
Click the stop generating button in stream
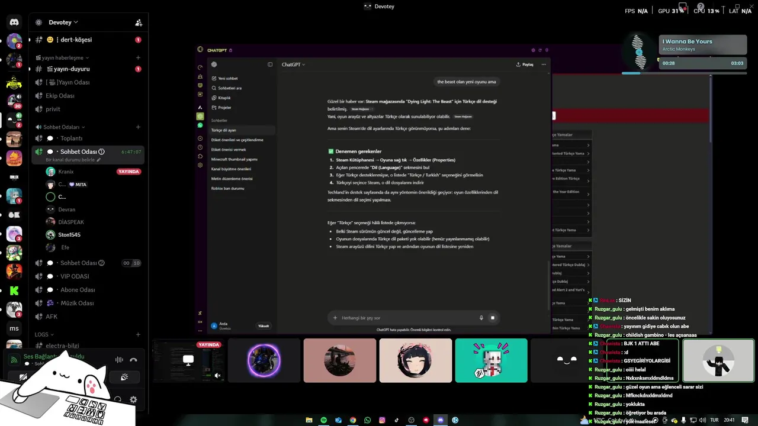pyautogui.click(x=492, y=318)
